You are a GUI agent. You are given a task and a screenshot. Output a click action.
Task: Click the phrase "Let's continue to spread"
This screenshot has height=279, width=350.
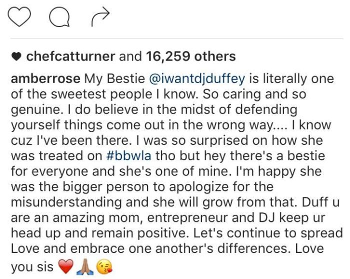(268, 233)
